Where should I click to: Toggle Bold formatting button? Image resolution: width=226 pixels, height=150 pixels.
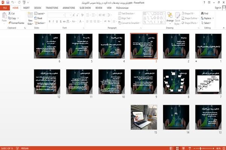click(x=50, y=21)
